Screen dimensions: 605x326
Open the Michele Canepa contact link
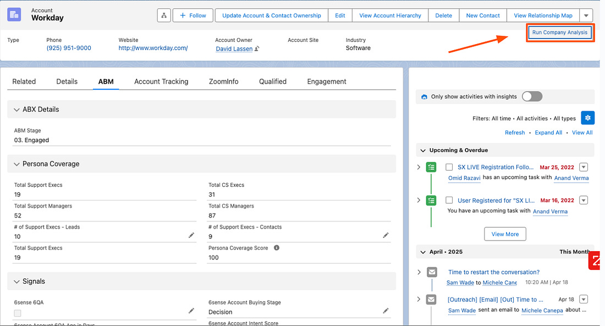542,310
